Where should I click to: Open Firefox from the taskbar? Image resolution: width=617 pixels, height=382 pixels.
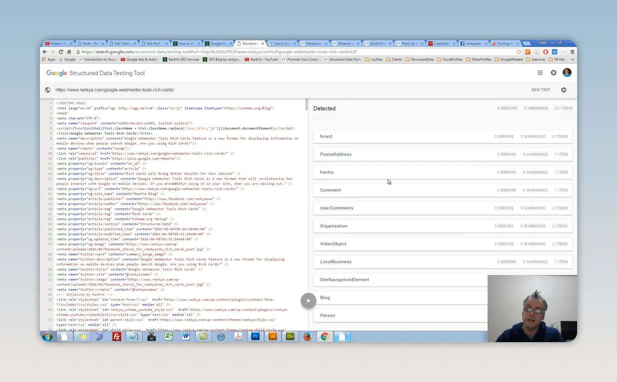(308, 337)
